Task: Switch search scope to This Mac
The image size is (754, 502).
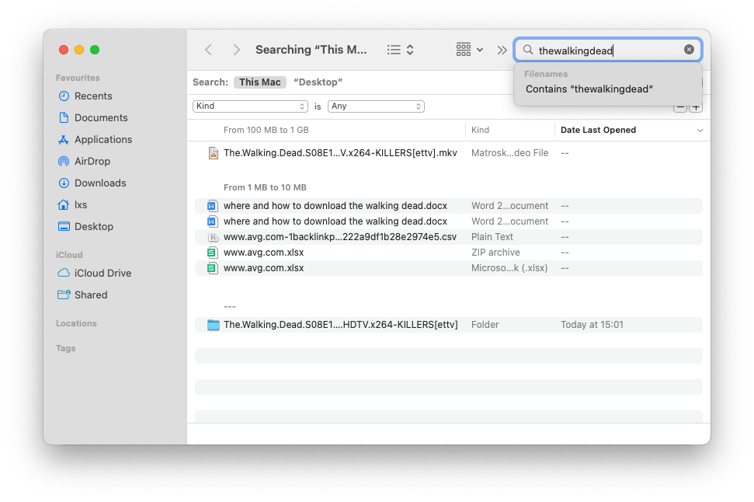Action: coord(259,82)
